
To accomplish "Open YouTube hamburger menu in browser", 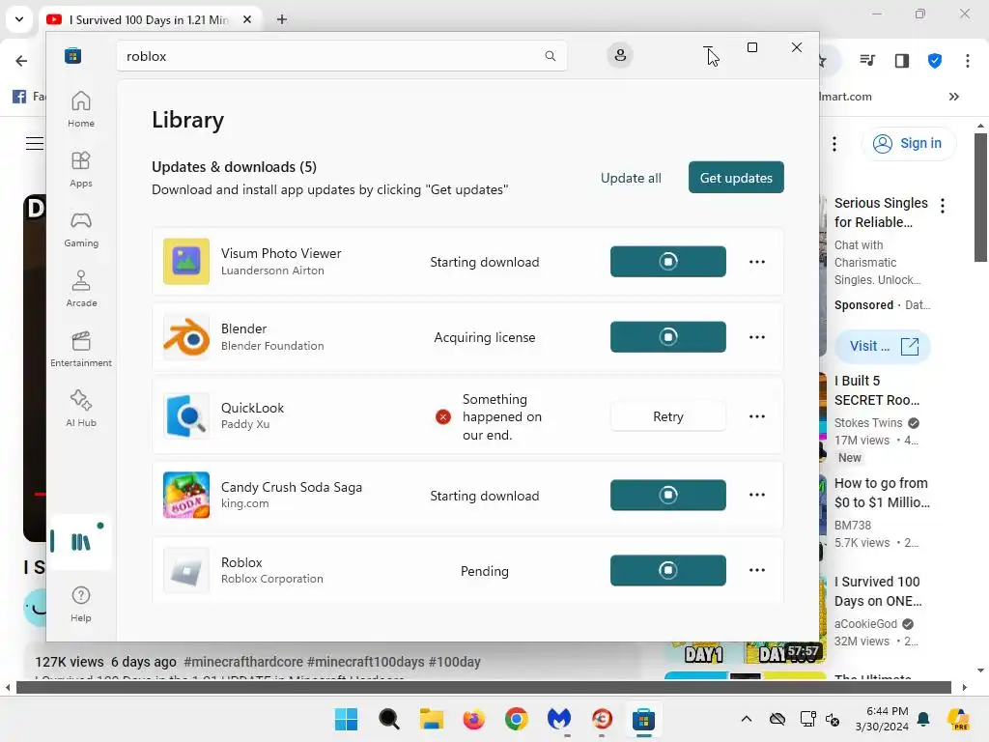I will [x=35, y=144].
